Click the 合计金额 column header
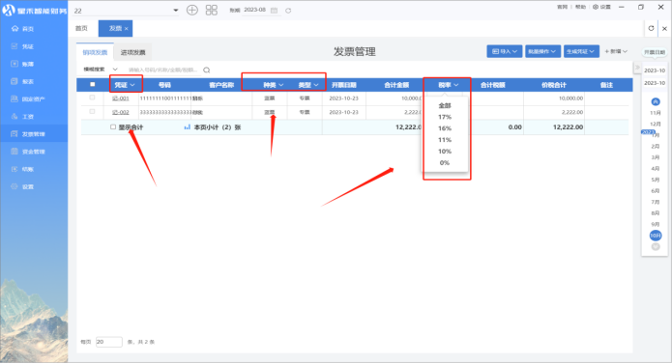Screen dimensions: 672x364 (x=396, y=85)
